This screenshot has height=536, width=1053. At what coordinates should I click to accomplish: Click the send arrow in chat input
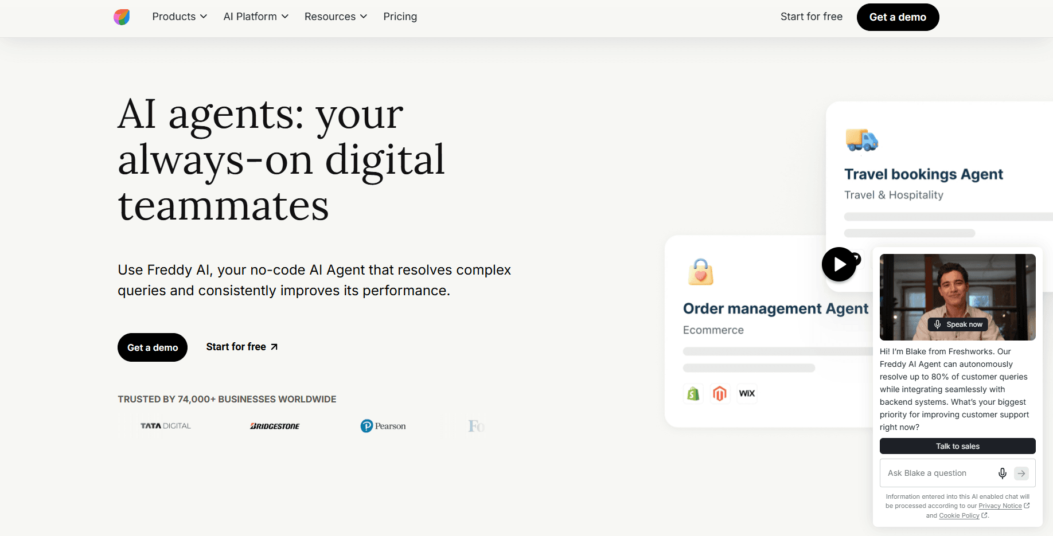pyautogui.click(x=1021, y=473)
